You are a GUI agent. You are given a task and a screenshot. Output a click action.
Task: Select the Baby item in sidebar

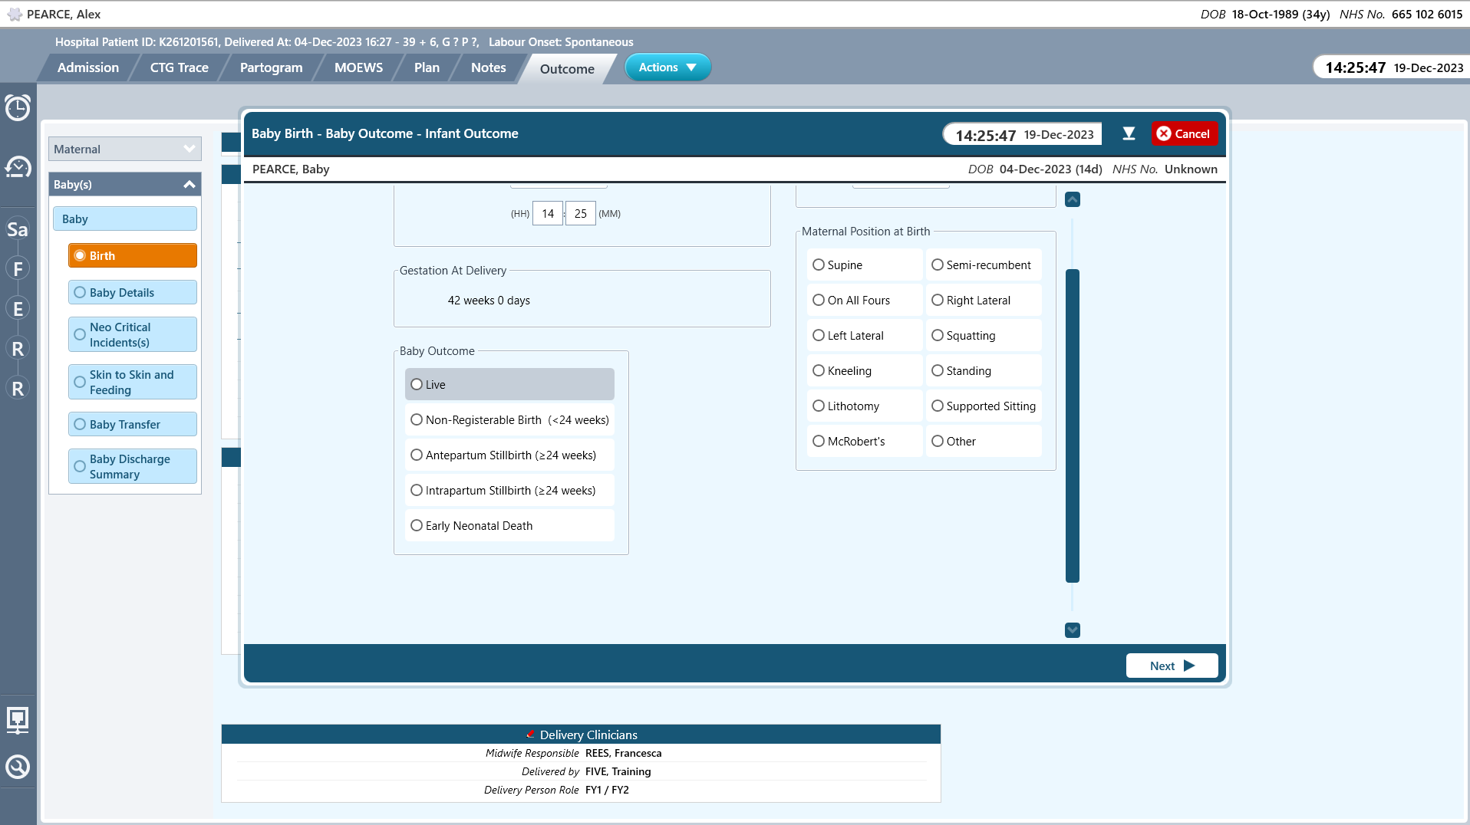point(124,219)
